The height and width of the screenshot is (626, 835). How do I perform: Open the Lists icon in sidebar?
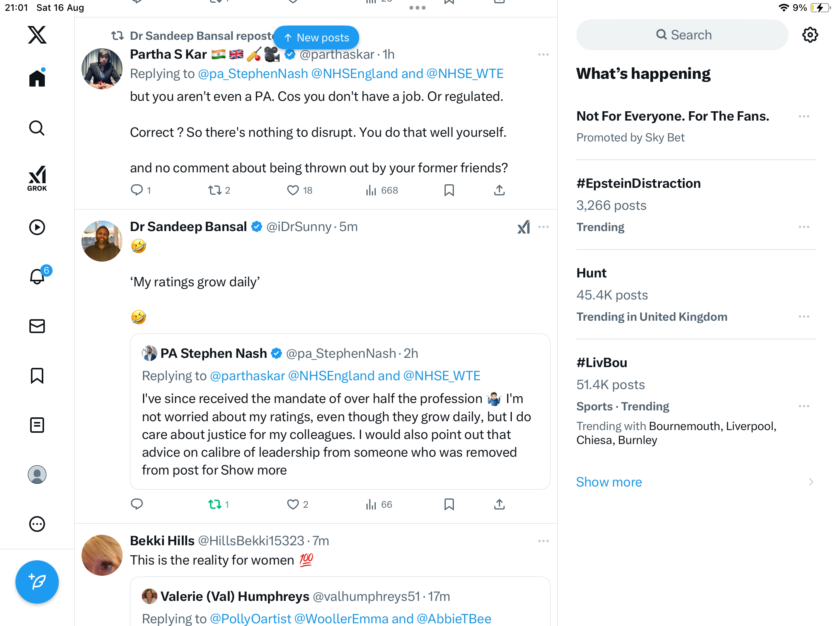(37, 425)
